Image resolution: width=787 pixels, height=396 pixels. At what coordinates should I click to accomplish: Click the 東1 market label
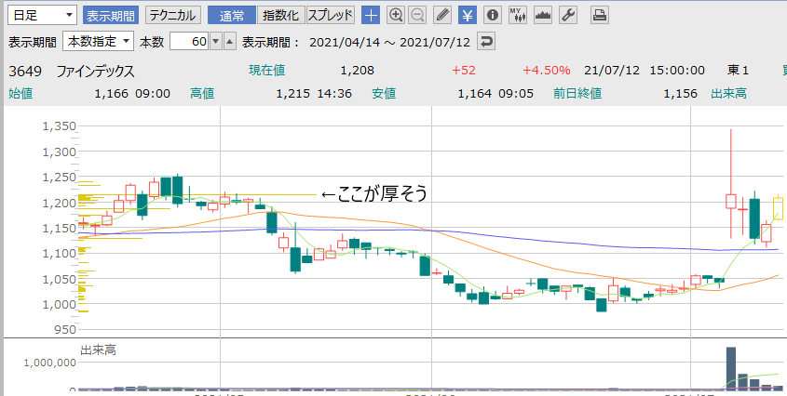coord(738,71)
